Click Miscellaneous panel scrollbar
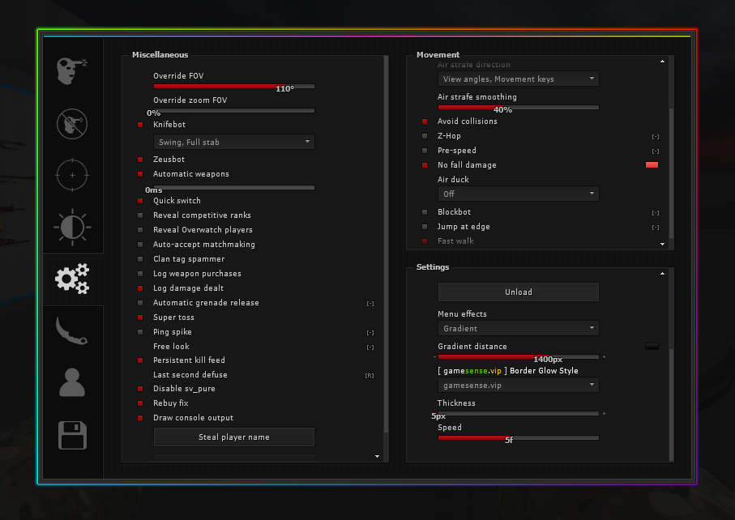The width and height of the screenshot is (735, 520). click(387, 244)
